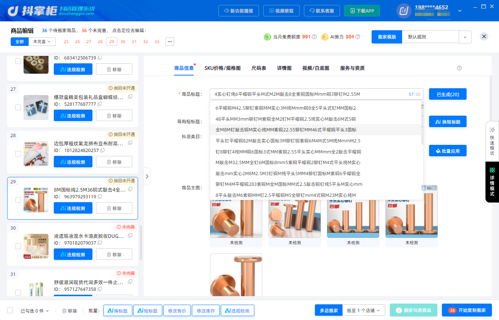Viewport: 499px width, 320px height.
Task: Click title dropdown list scrollbar
Action: click(x=422, y=123)
